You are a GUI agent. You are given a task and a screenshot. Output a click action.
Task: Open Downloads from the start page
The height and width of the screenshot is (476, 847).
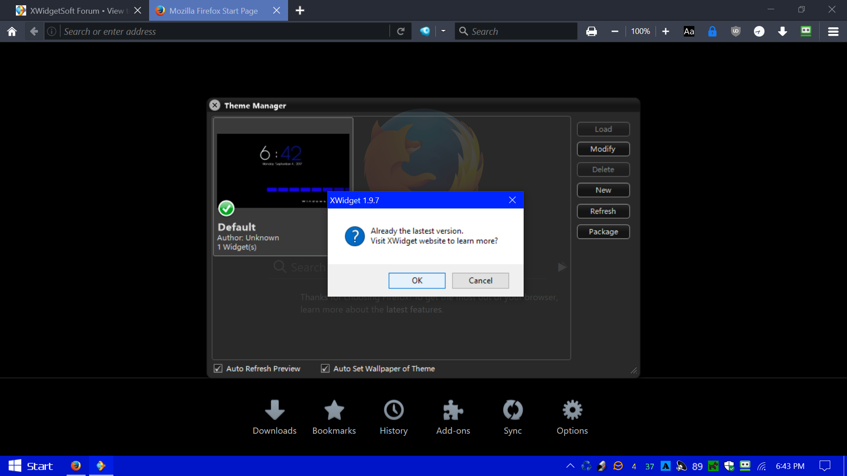[274, 417]
